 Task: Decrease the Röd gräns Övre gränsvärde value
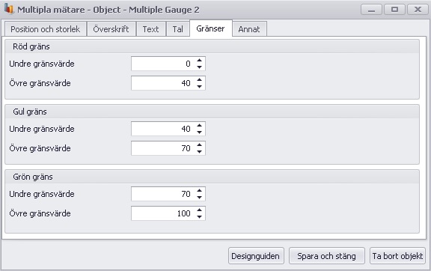(x=199, y=87)
